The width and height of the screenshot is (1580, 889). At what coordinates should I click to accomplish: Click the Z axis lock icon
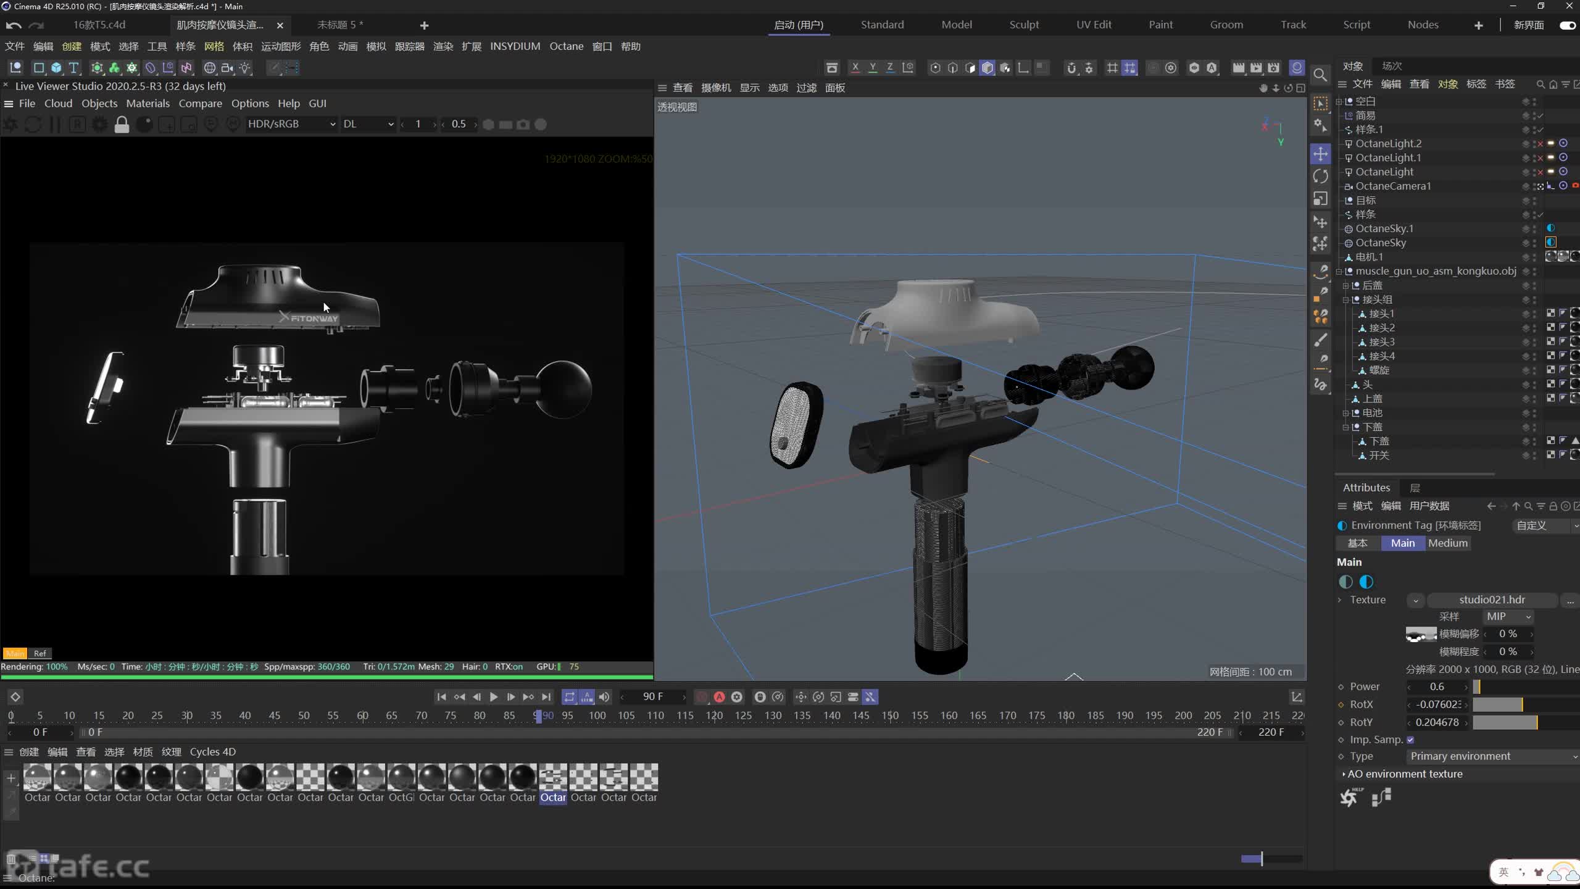pos(890,68)
